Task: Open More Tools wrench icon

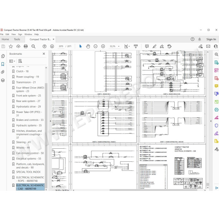Action: tap(216, 149)
